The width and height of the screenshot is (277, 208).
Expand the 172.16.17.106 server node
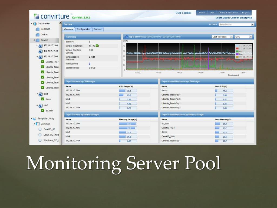coord(37,45)
